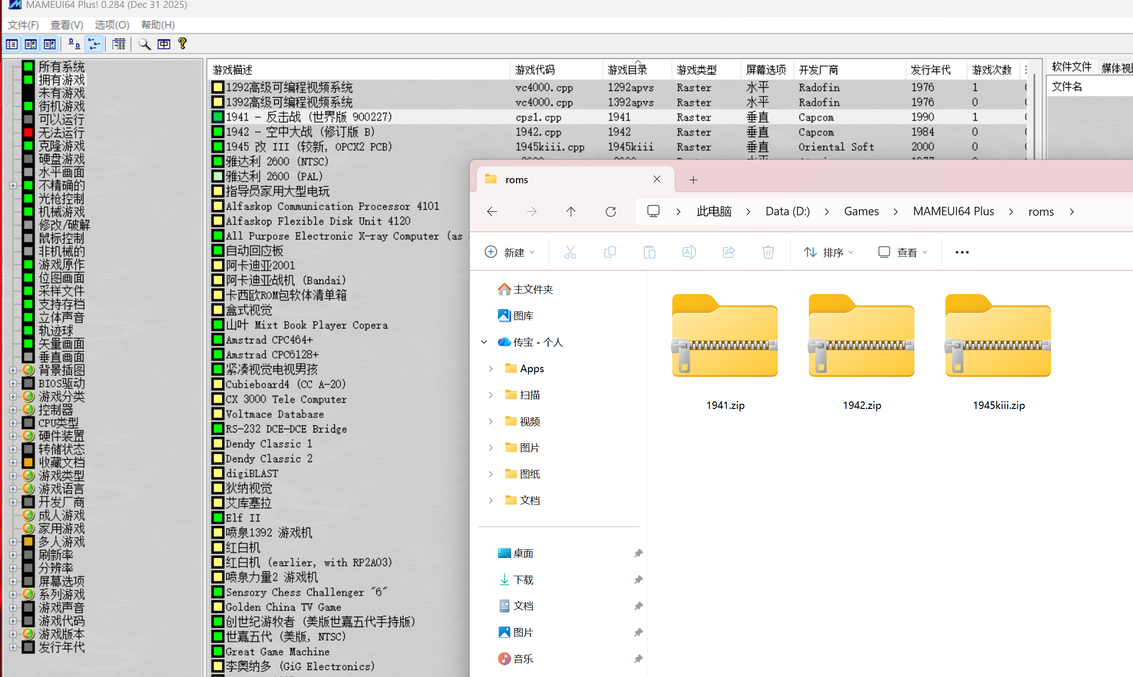Switch MAMEUI to plain list view

tap(11, 44)
